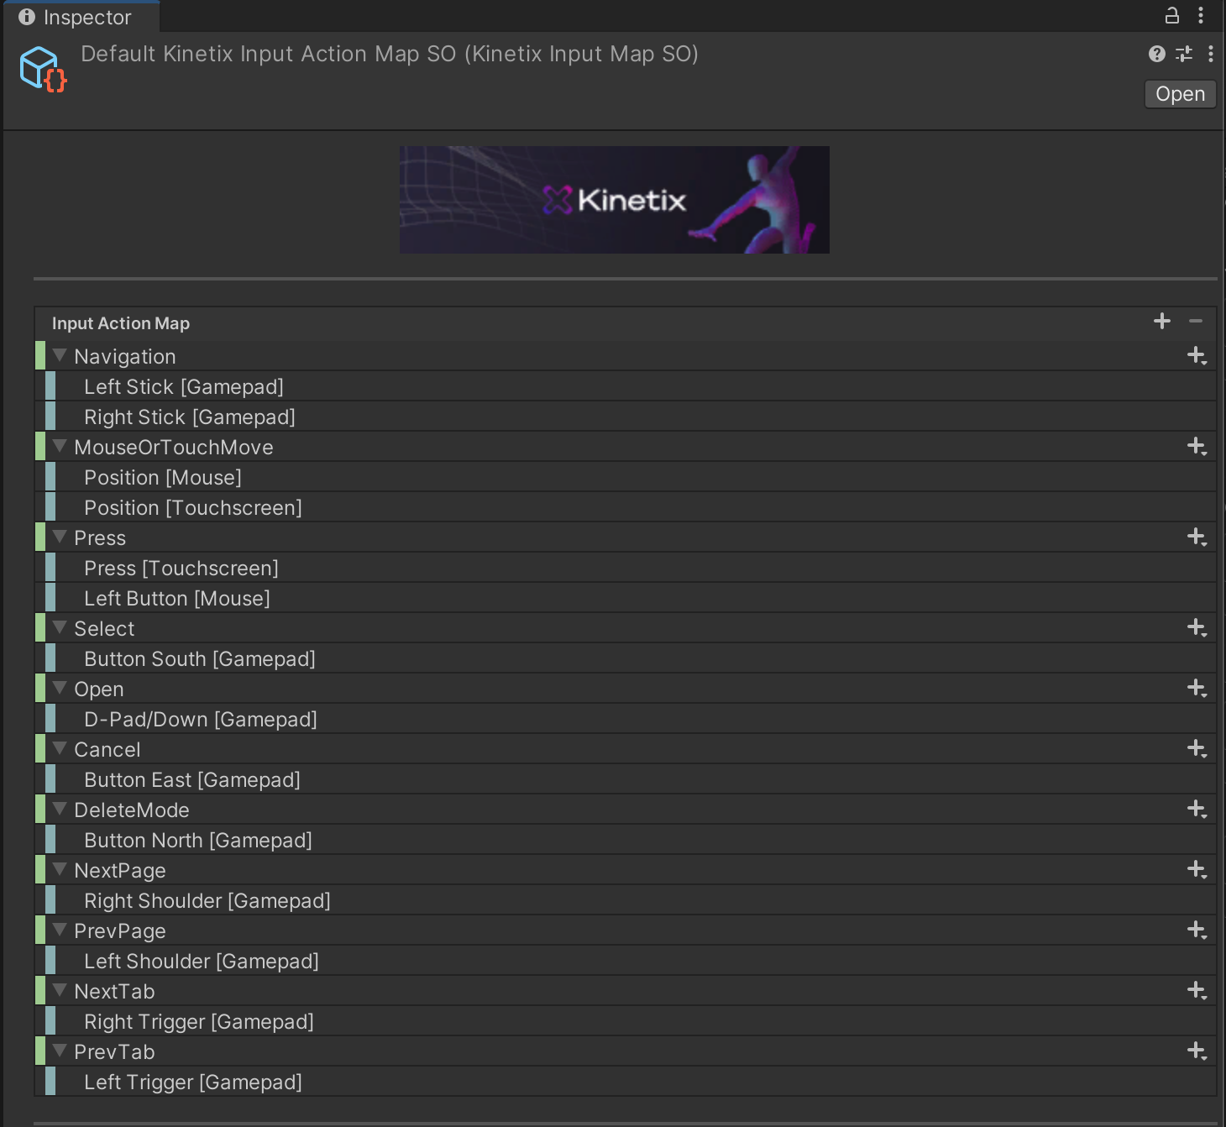Click the minus button in Input Action Map header
The height and width of the screenshot is (1127, 1226).
pos(1196,321)
